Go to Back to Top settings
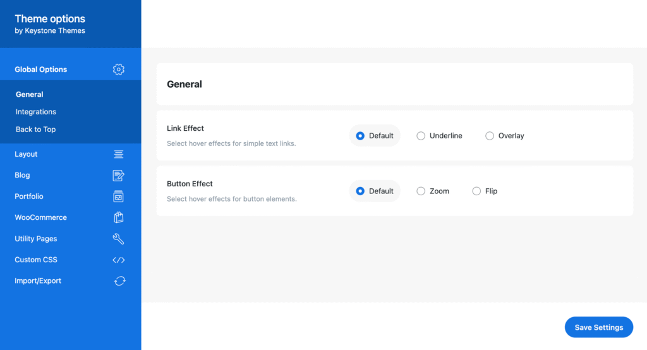 click(x=36, y=130)
